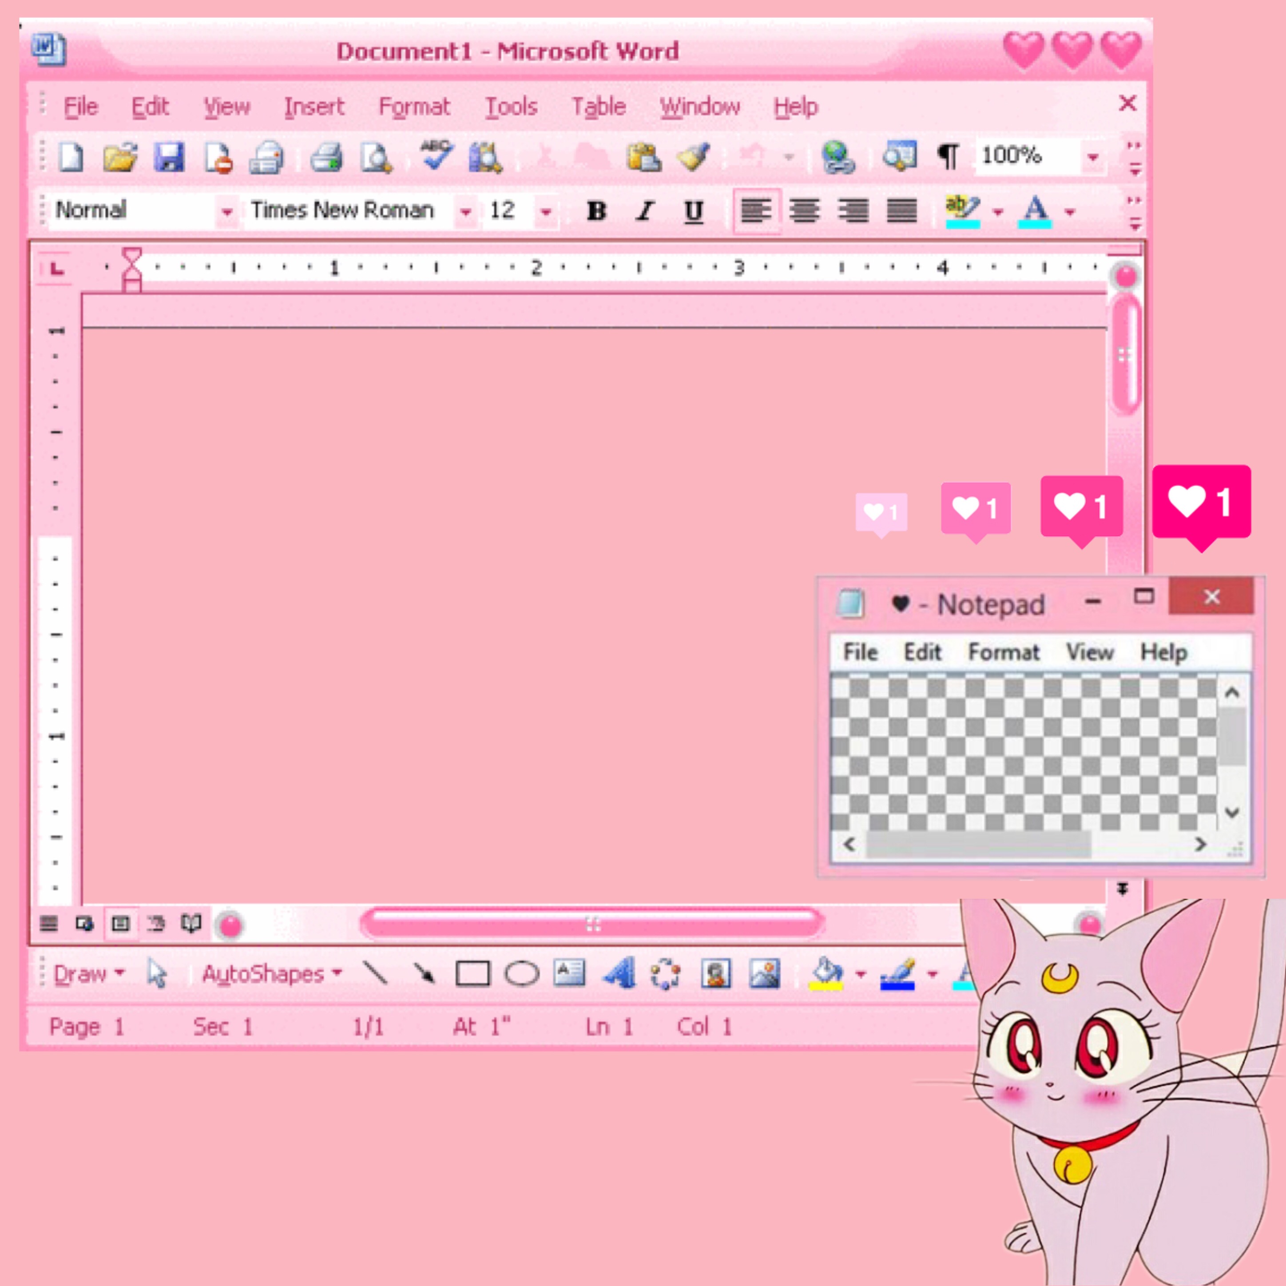Click the Select Objects arrow pointer
The width and height of the screenshot is (1286, 1286).
tap(157, 974)
